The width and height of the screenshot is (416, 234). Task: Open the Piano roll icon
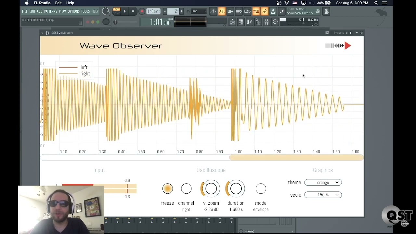(249, 22)
